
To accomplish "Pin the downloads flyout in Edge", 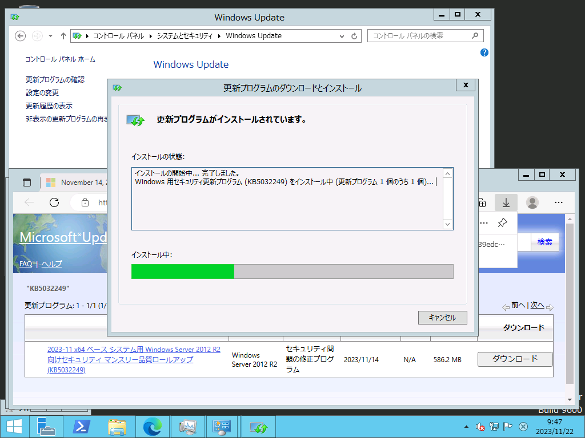I will (502, 222).
